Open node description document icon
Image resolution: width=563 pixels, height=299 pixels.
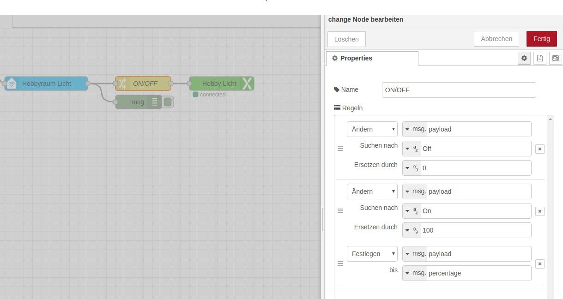(539, 58)
